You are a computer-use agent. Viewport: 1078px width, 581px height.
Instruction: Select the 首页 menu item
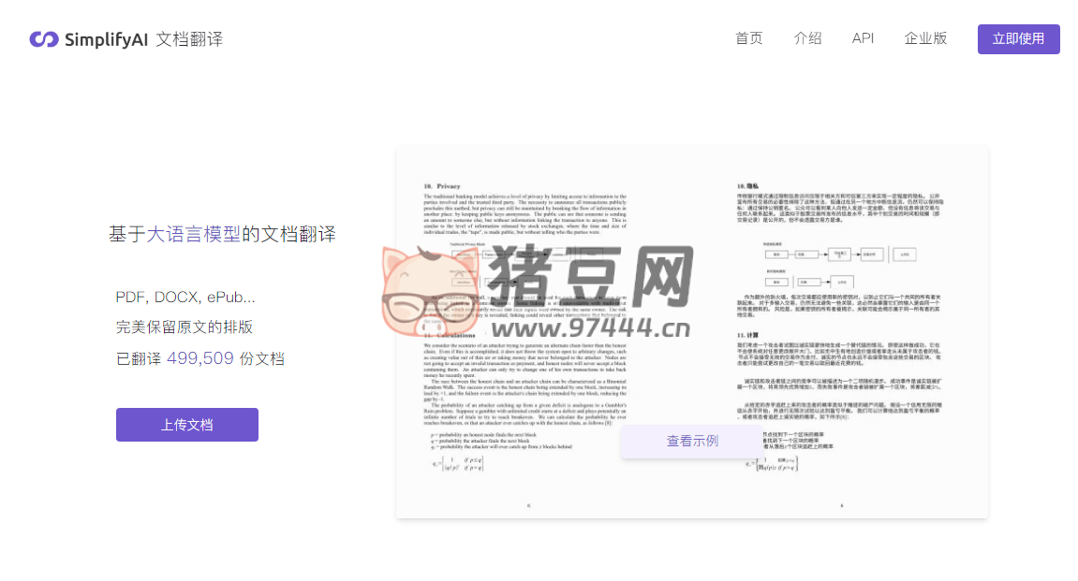pyautogui.click(x=749, y=38)
